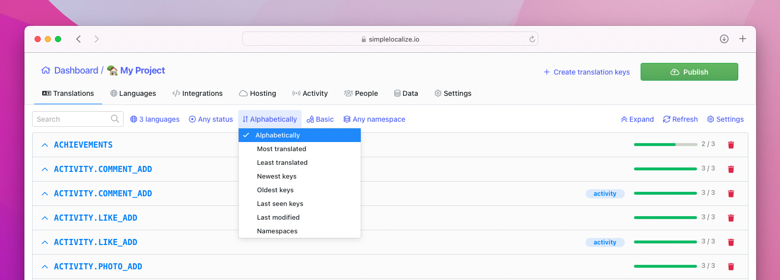The height and width of the screenshot is (280, 780).
Task: Open the Alphabetically sort dropdown
Action: (x=270, y=119)
